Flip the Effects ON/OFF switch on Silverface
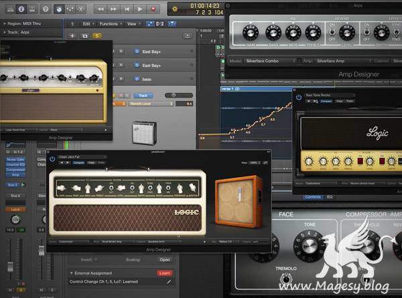 pos(367,32)
